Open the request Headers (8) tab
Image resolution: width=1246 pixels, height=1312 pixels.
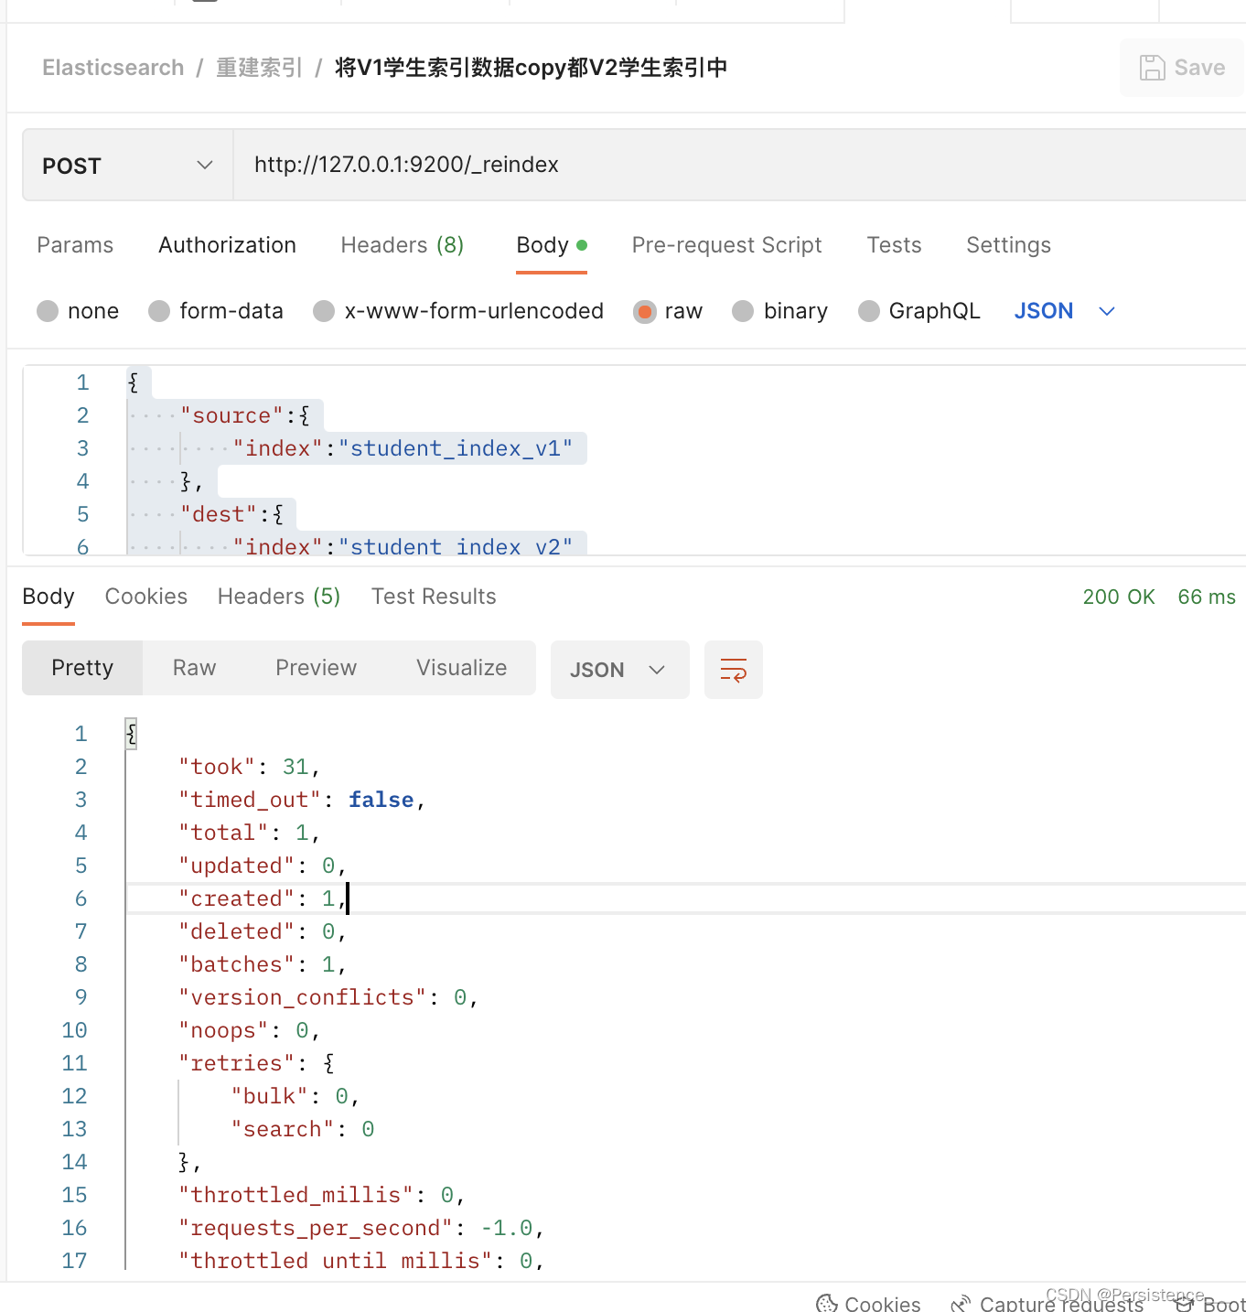pos(403,245)
